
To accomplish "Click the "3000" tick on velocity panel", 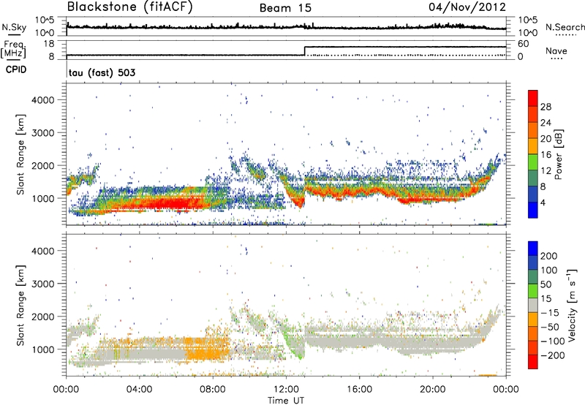I will [42, 284].
